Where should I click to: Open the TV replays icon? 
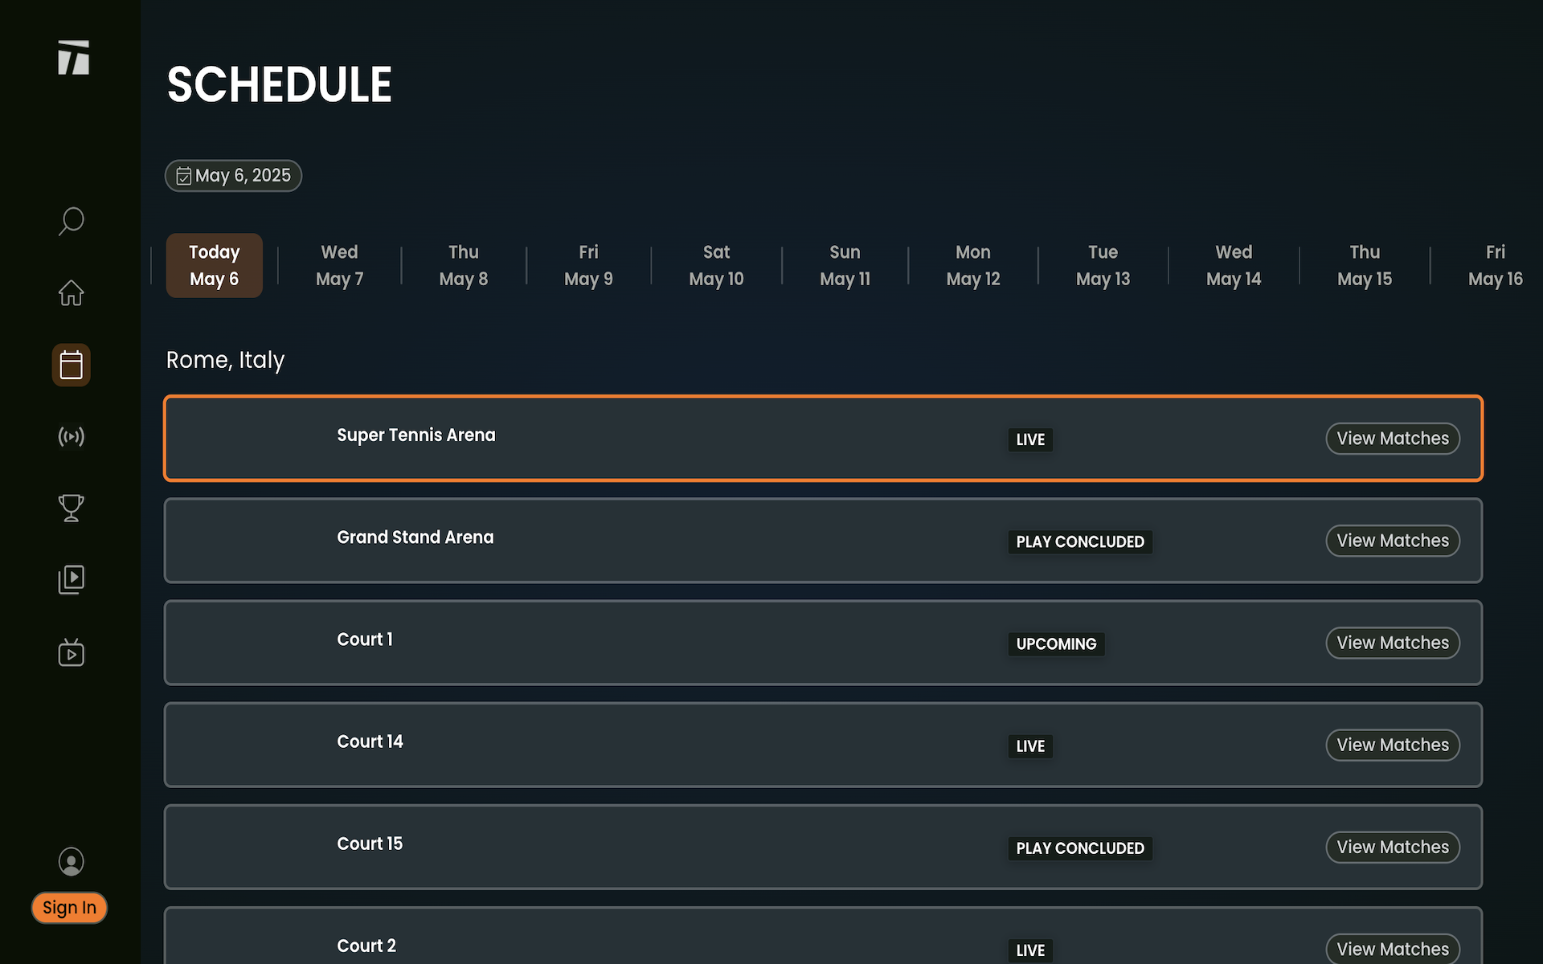click(x=71, y=652)
